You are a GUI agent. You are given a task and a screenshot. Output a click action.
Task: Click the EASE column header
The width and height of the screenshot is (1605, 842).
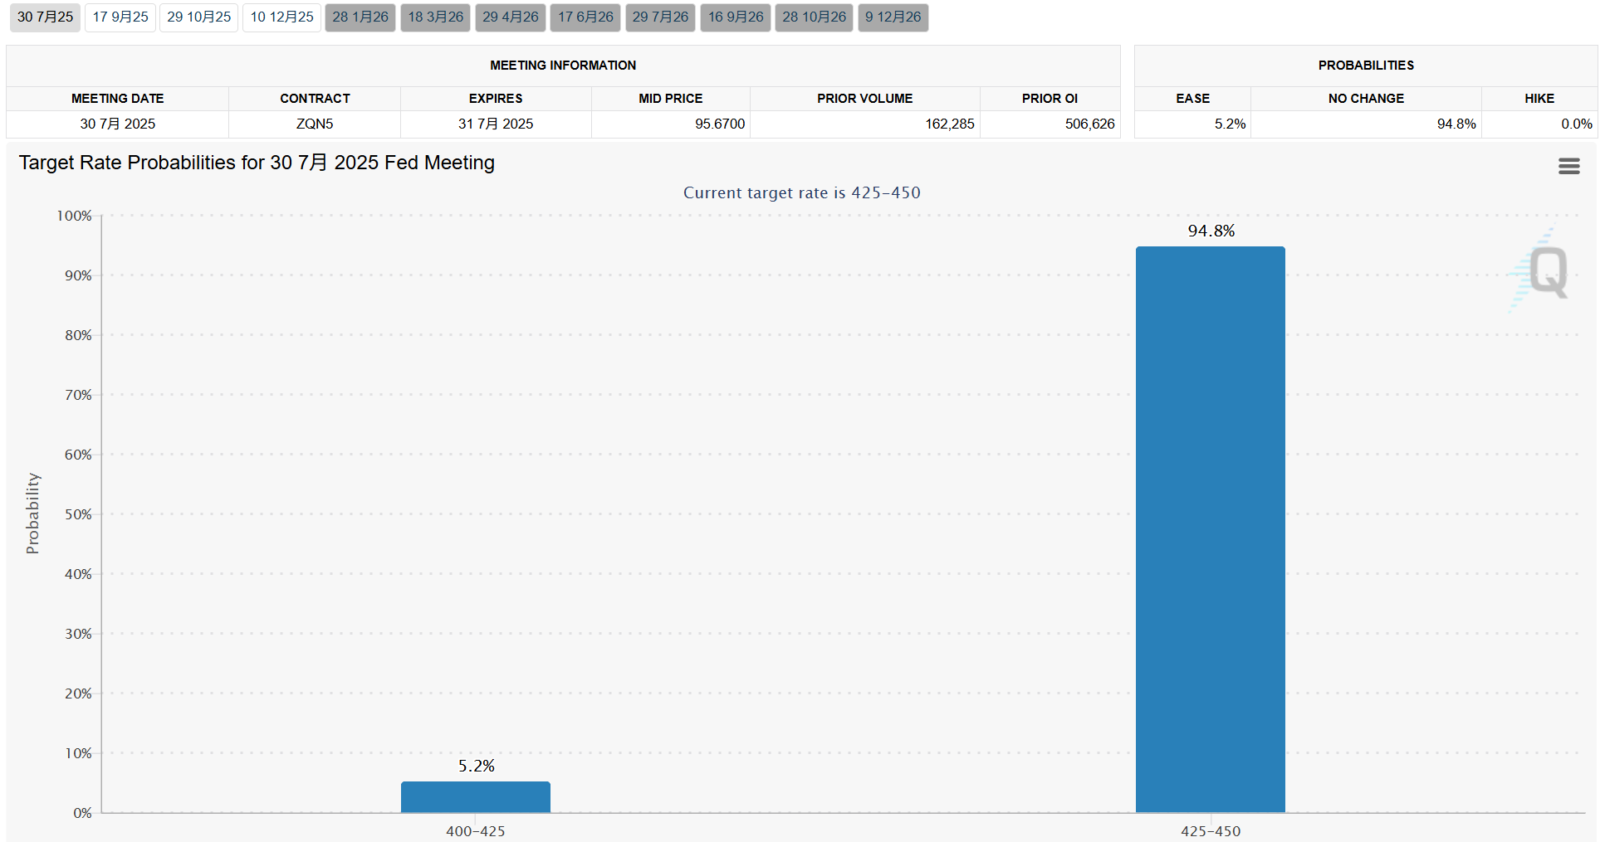pyautogui.click(x=1192, y=99)
